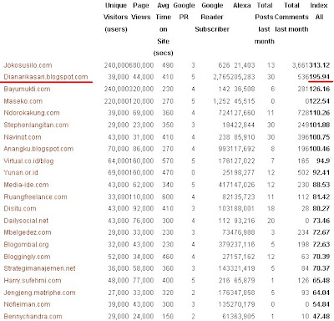Select total comments 502 for Yunan.or.id
This screenshot has height=321, width=334.
(303, 172)
